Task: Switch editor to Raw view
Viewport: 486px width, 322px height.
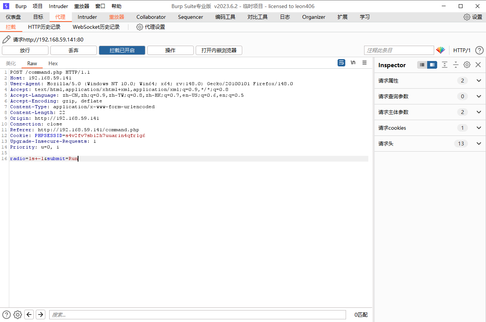Action: 32,63
